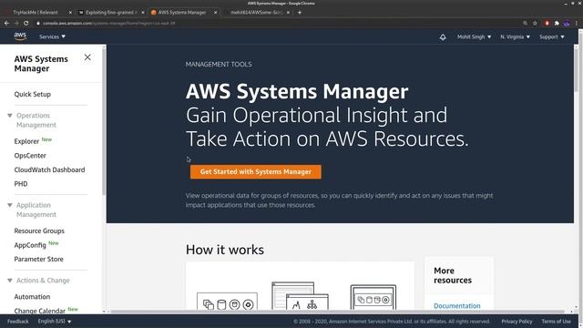
Task: Go to Parameter Store
Action: 38,259
